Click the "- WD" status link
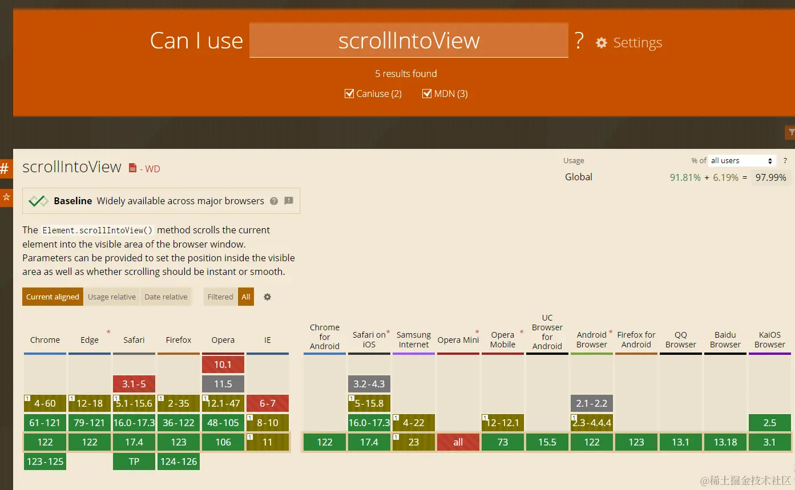Image resolution: width=795 pixels, height=490 pixels. (x=150, y=169)
